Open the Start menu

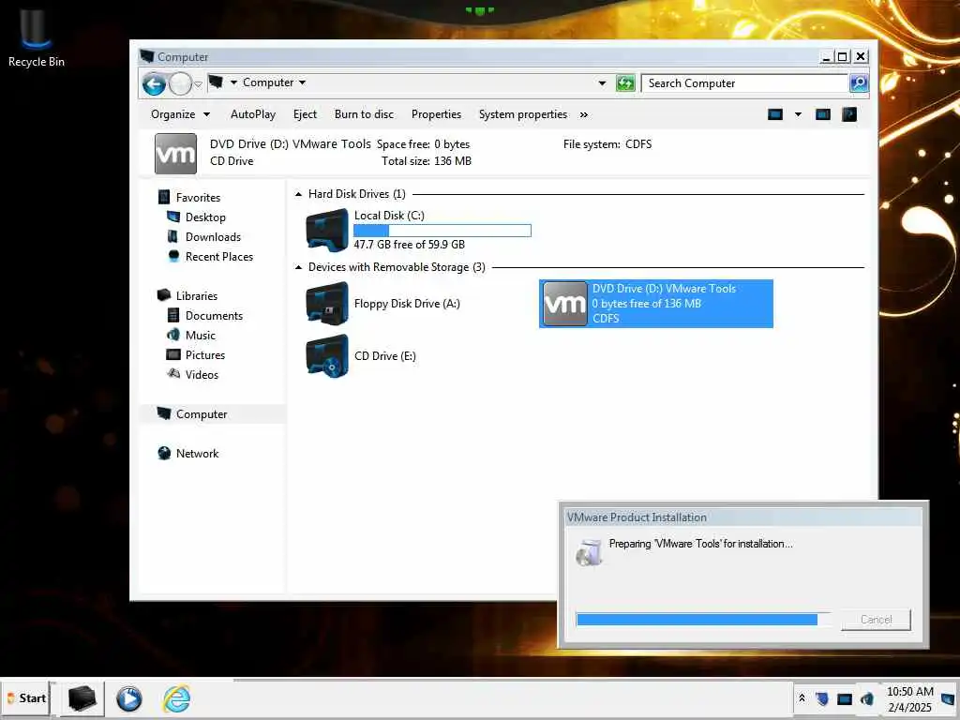26,697
